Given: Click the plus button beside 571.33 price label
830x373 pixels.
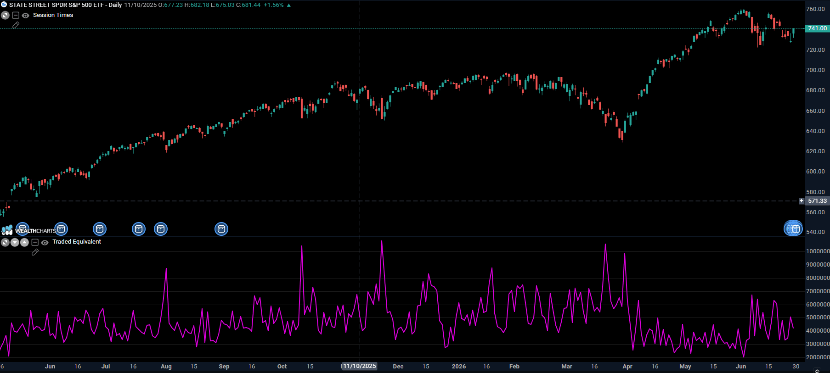Looking at the screenshot, I should [x=802, y=201].
